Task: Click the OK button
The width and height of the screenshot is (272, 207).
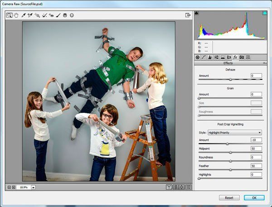Action: (254, 198)
